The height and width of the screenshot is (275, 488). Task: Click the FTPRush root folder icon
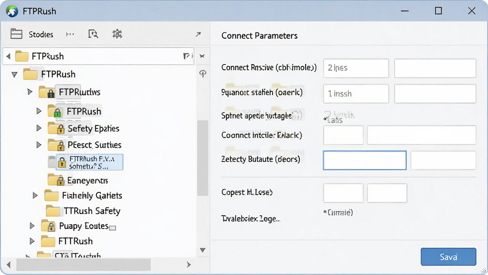click(x=30, y=74)
